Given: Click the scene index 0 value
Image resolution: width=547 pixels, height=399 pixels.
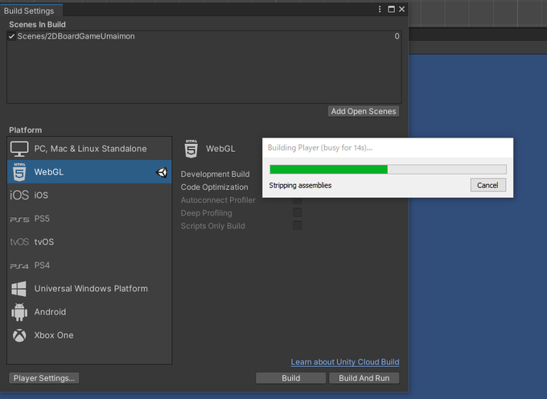Looking at the screenshot, I should [397, 36].
